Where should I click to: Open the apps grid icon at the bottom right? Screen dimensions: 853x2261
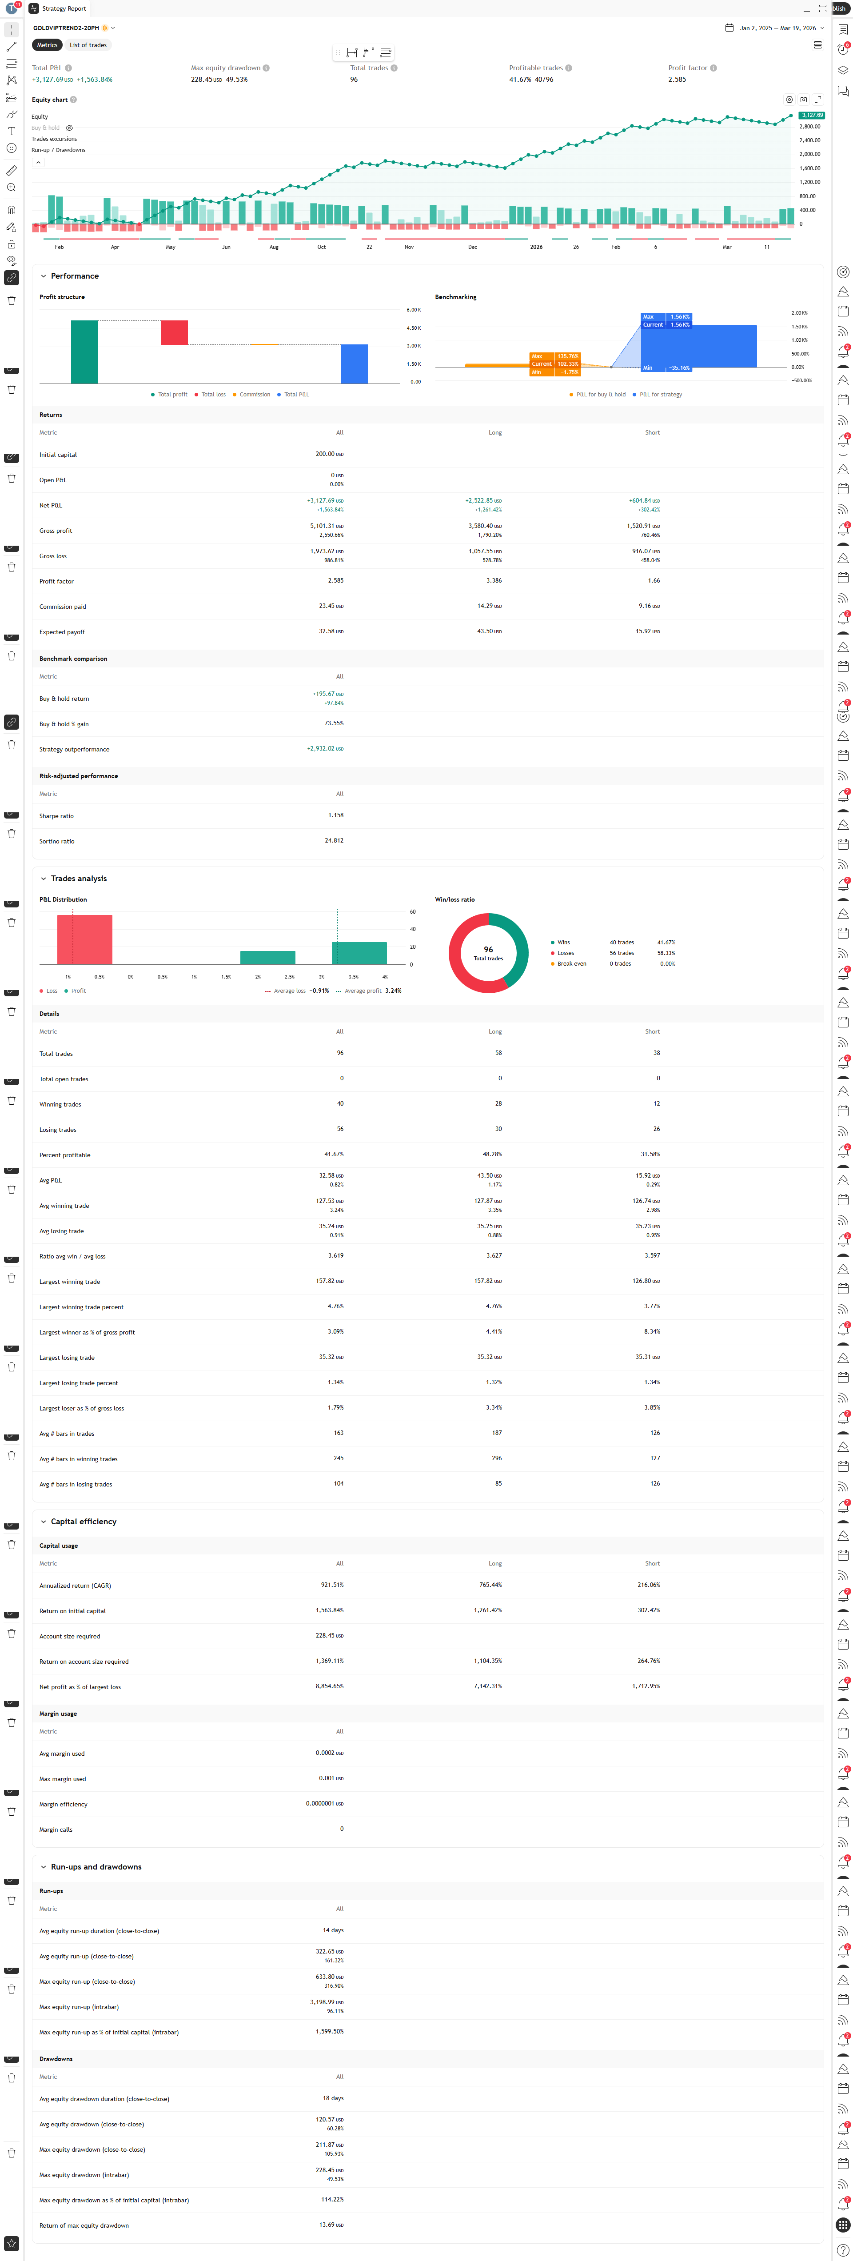point(842,2224)
